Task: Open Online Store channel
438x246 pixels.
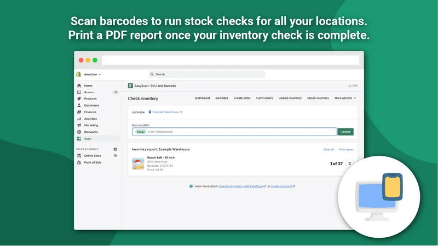Action: tap(93, 156)
